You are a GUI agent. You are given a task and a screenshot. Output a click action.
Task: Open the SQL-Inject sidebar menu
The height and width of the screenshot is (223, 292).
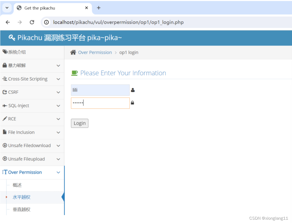point(32,106)
